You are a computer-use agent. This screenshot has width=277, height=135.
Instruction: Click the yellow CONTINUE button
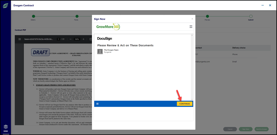185,104
